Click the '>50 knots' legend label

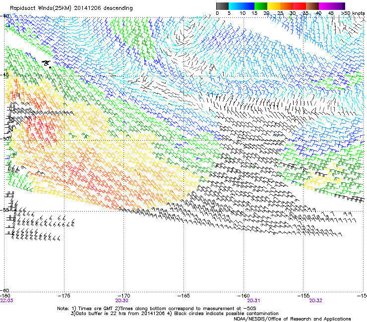click(x=353, y=13)
